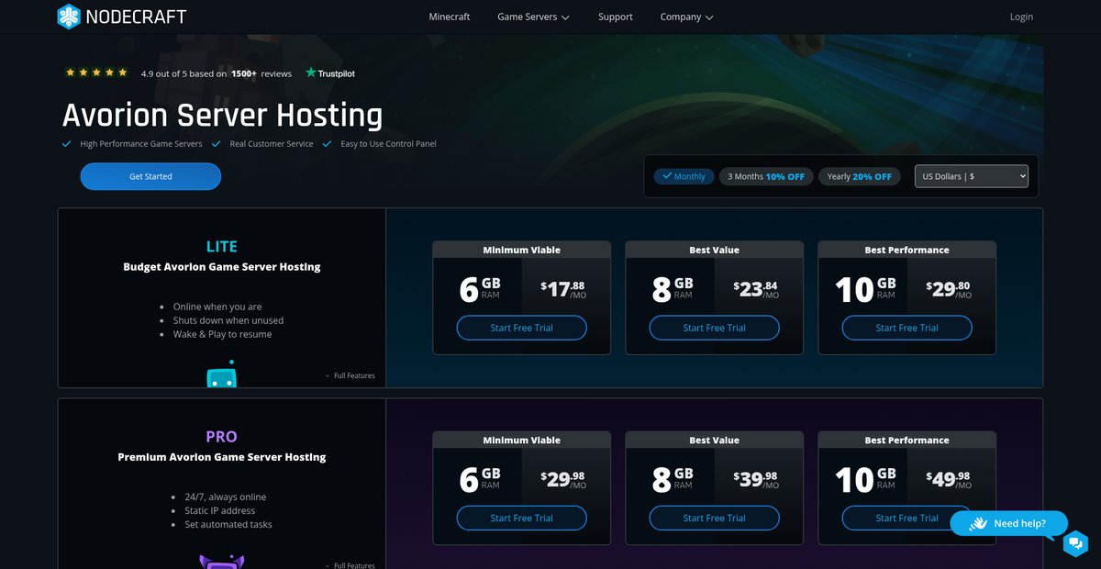This screenshot has width=1101, height=569.
Task: Click the Avorion Server Hosting heading
Action: tap(222, 116)
